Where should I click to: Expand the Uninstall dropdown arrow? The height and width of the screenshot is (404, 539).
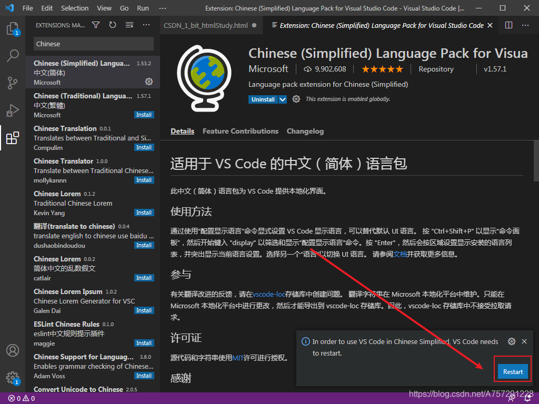click(283, 99)
